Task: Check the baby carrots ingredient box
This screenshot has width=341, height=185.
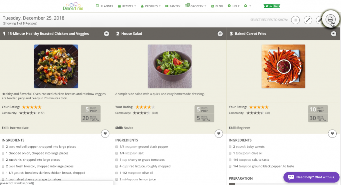Action: click(230, 147)
